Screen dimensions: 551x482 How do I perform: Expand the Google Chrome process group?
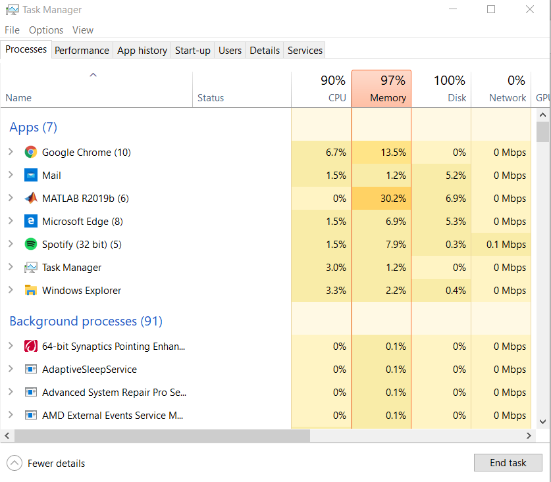[11, 153]
